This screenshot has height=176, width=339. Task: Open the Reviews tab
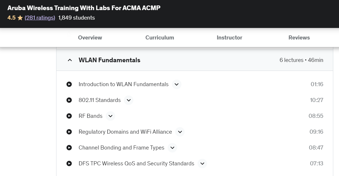(299, 37)
